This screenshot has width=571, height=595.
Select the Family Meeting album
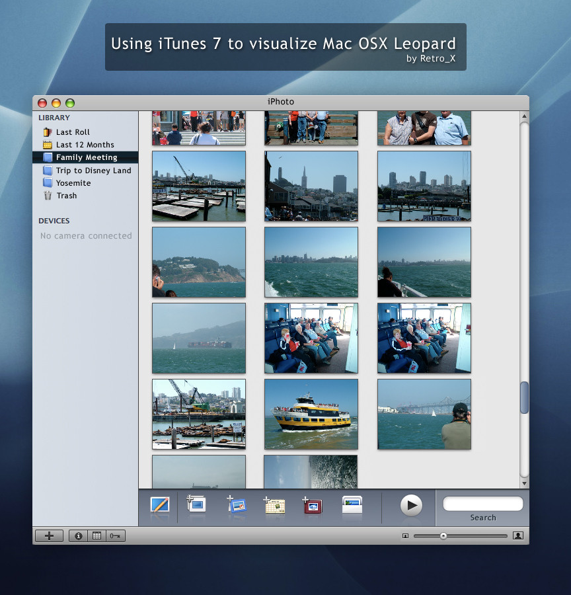point(85,157)
